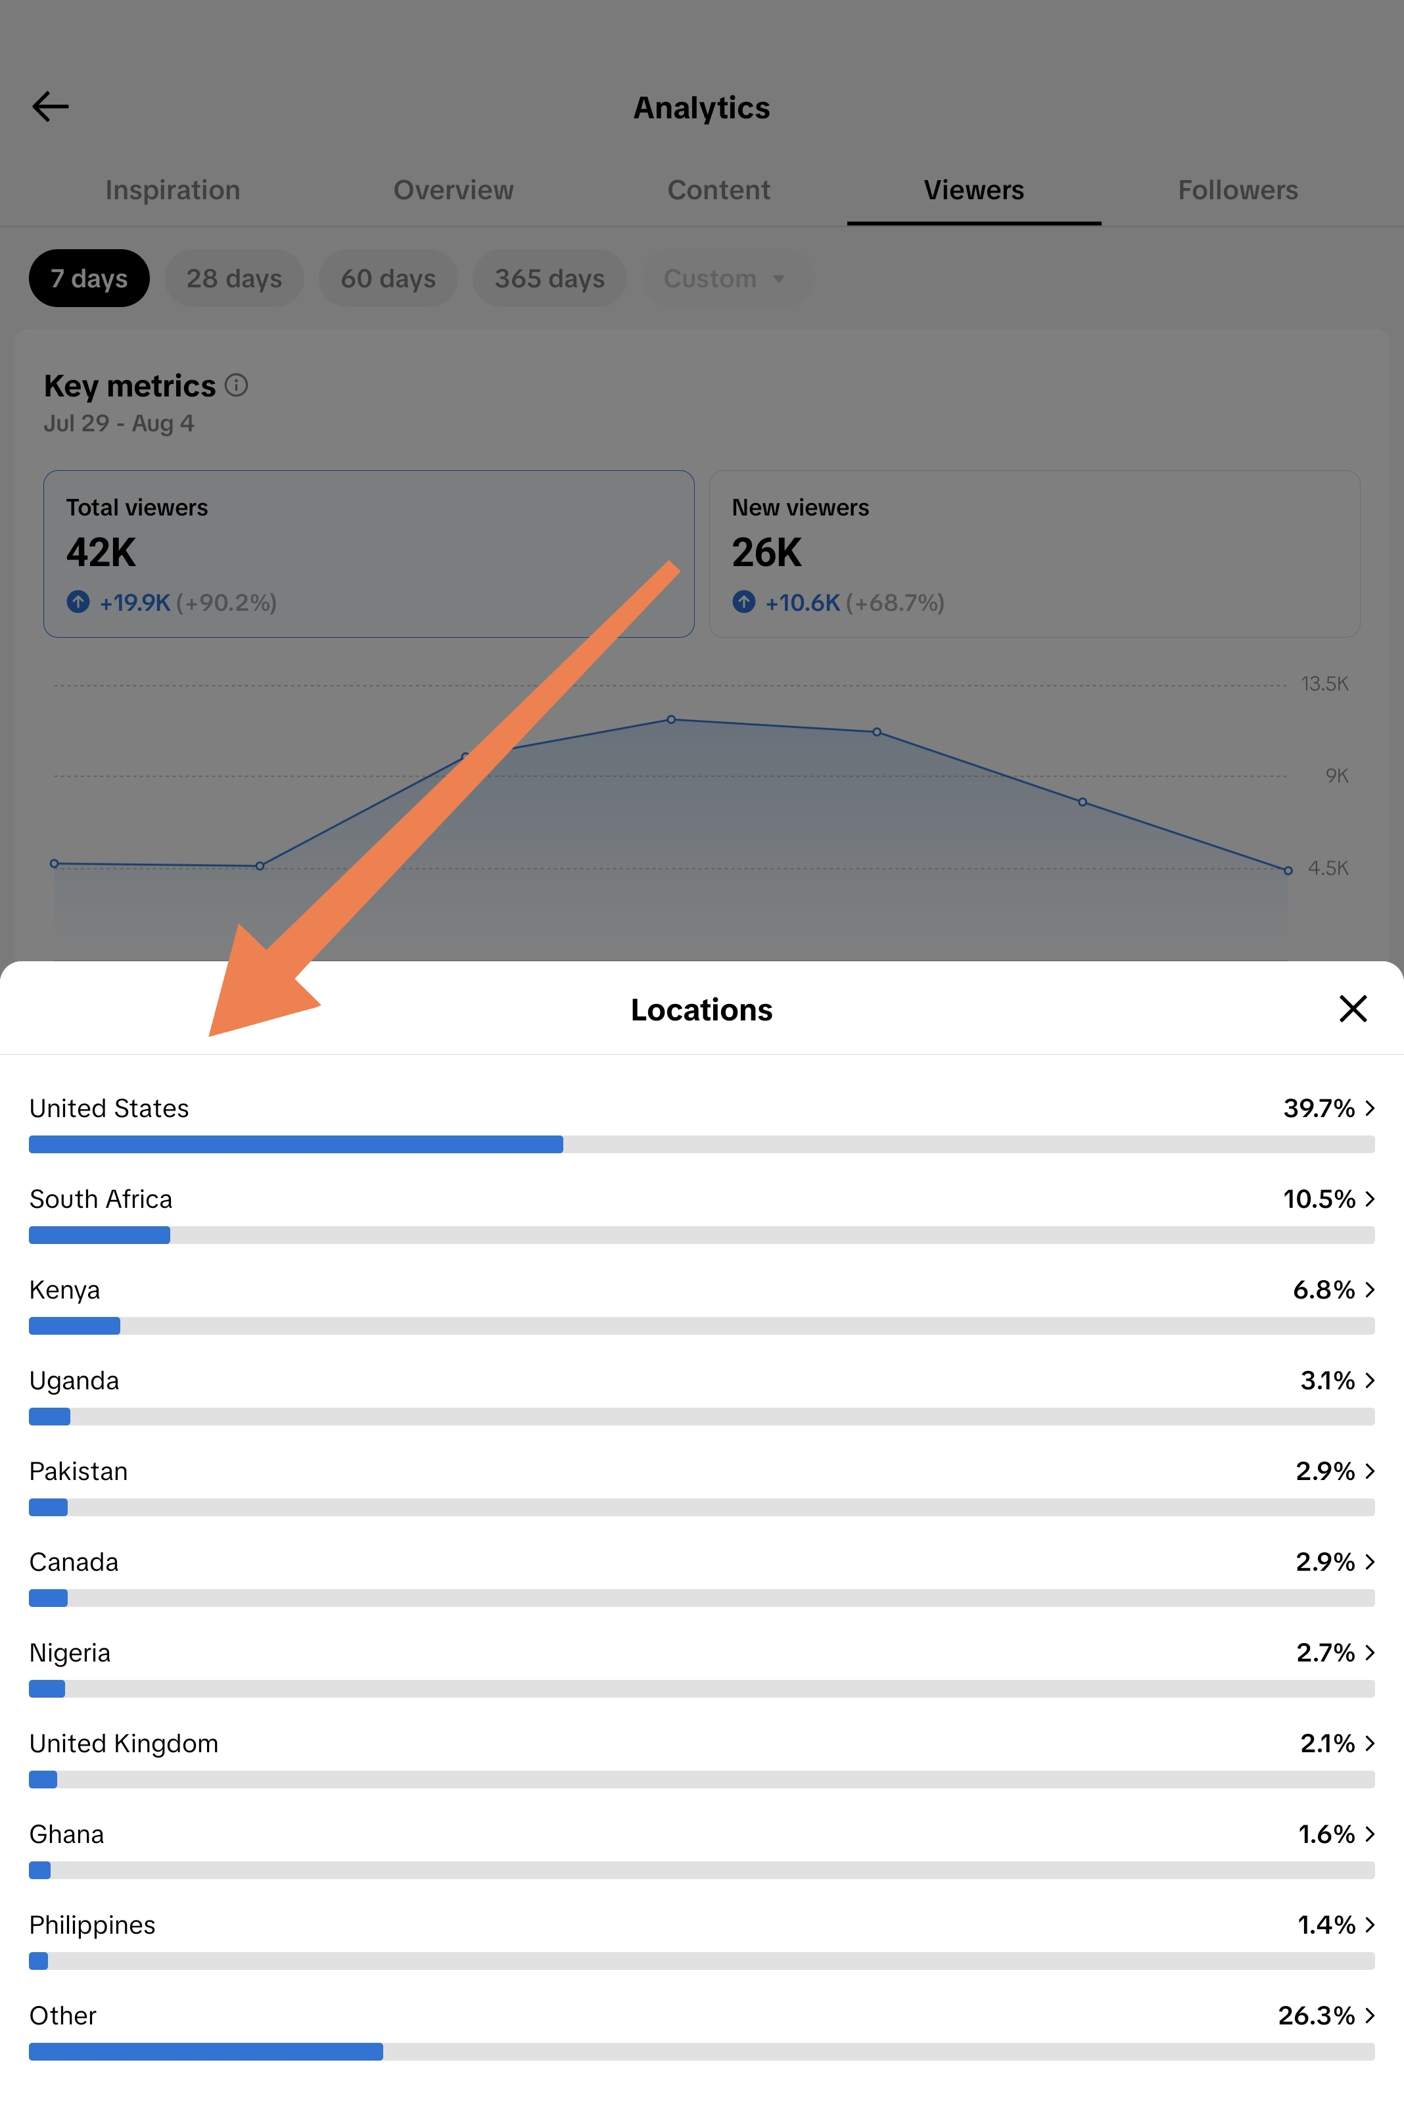Open the Other locations chevron
Screen dimensions: 1404x2104
click(x=1369, y=2015)
